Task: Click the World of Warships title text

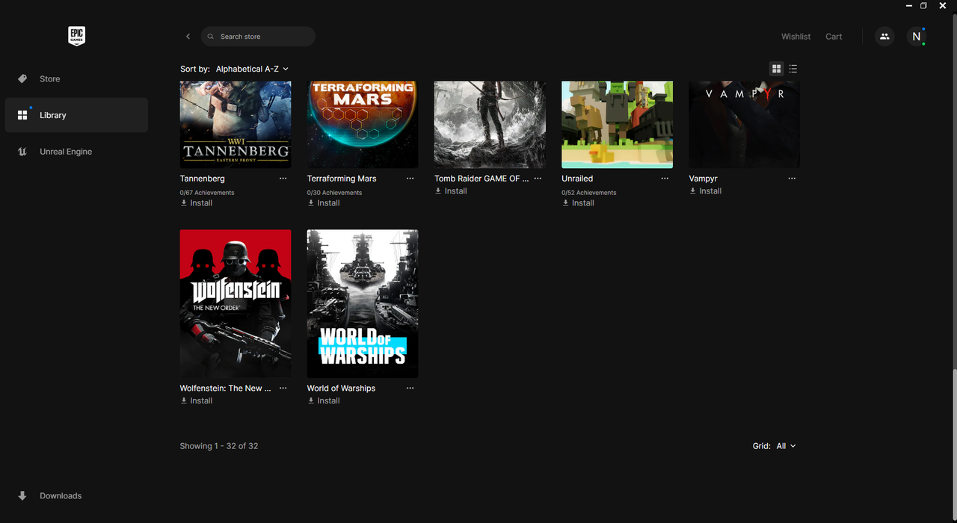Action: tap(341, 389)
